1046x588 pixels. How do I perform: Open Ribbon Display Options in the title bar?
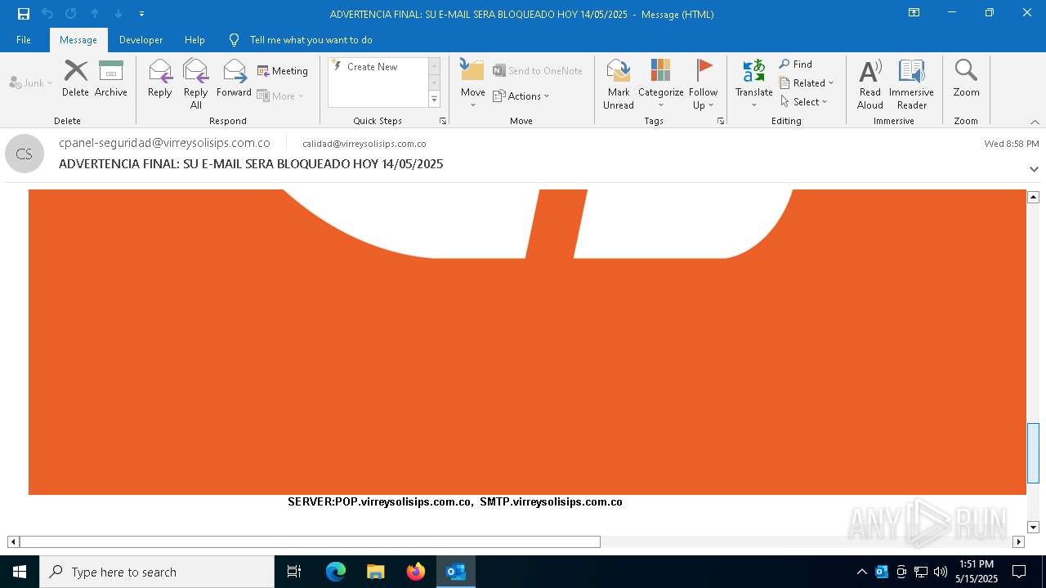click(x=914, y=13)
